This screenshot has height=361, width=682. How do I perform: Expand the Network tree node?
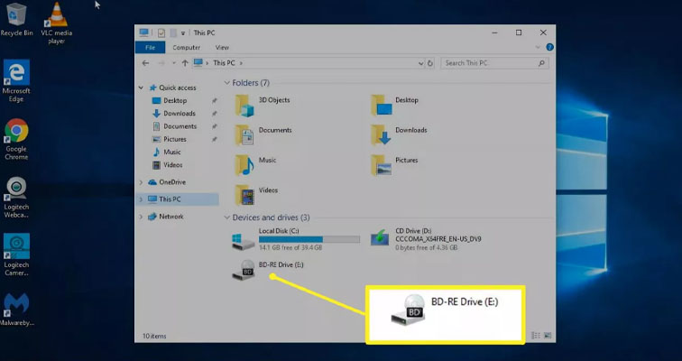[142, 217]
